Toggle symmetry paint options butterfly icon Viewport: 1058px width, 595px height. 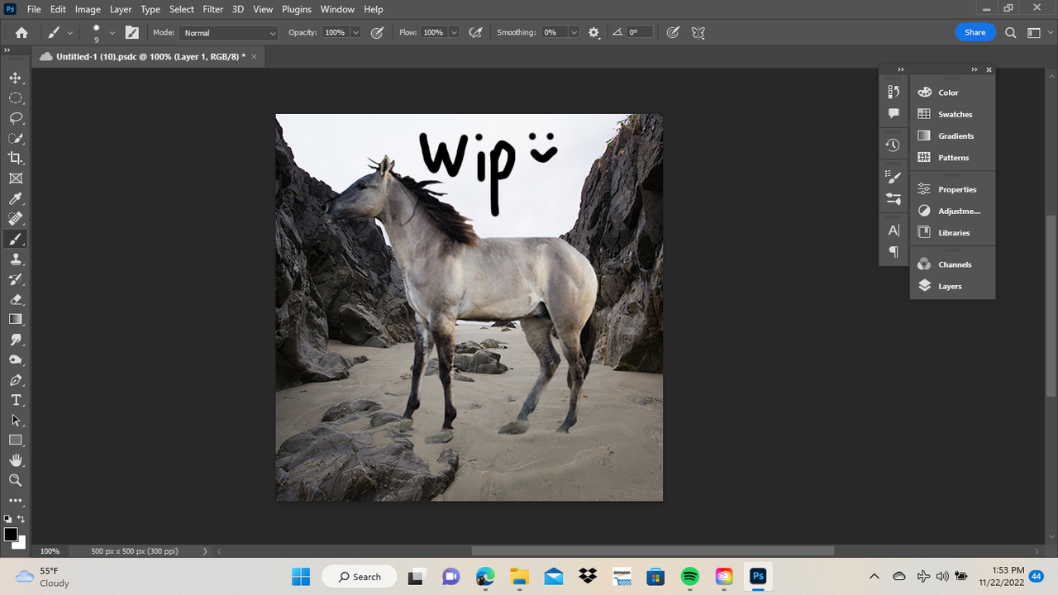[698, 32]
